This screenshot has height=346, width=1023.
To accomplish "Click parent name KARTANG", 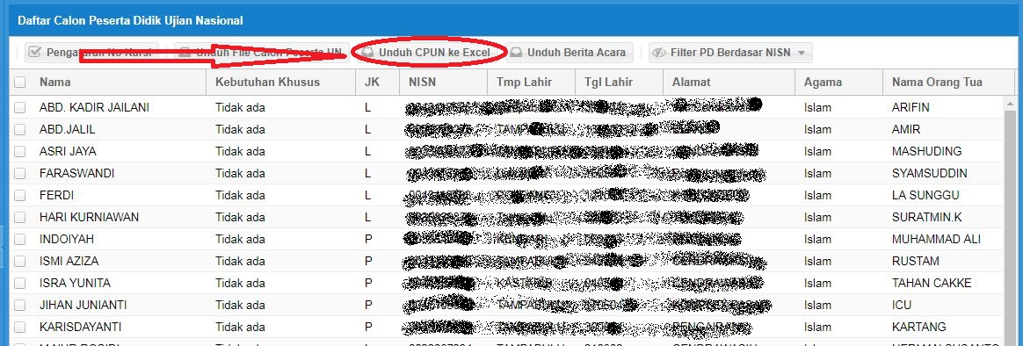I will click(918, 327).
